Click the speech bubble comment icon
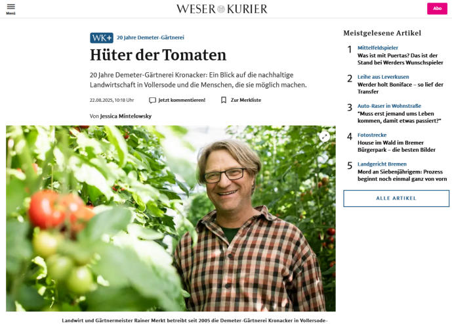The width and height of the screenshot is (452, 324). click(152, 100)
